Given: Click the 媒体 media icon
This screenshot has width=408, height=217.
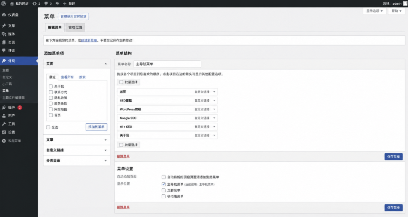Looking at the screenshot, I should pos(4,34).
